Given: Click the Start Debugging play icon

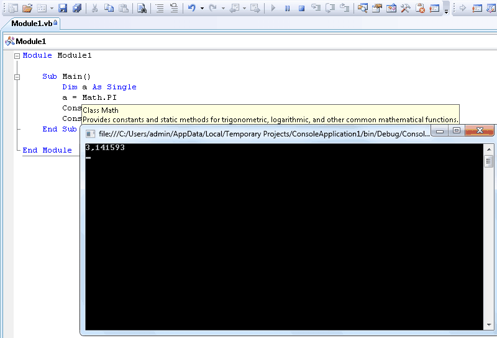Looking at the screenshot, I should [x=273, y=8].
